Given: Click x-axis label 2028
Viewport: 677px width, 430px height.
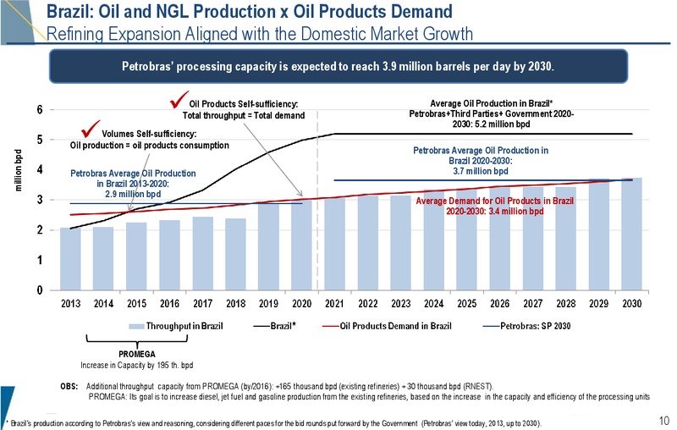Looking at the screenshot, I should coord(566,304).
